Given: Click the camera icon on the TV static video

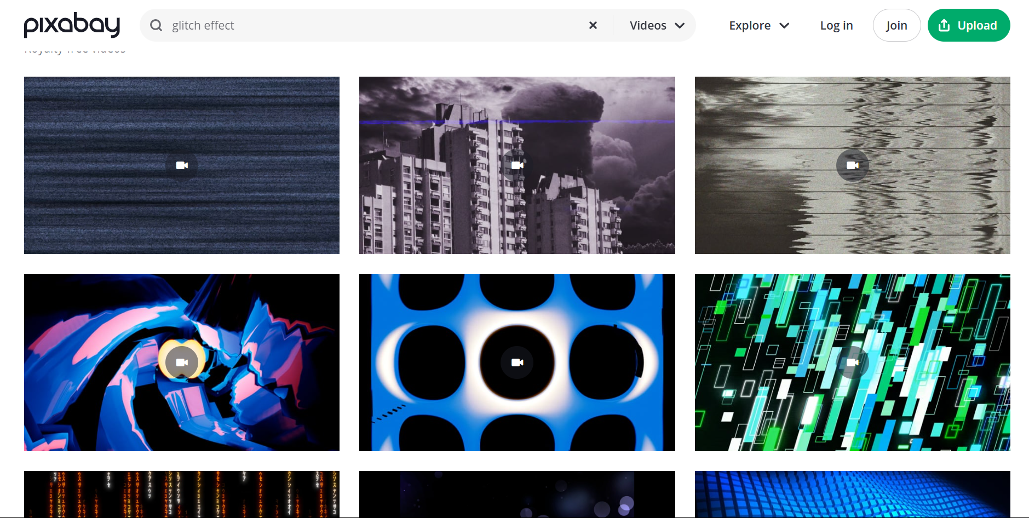Looking at the screenshot, I should (x=181, y=165).
